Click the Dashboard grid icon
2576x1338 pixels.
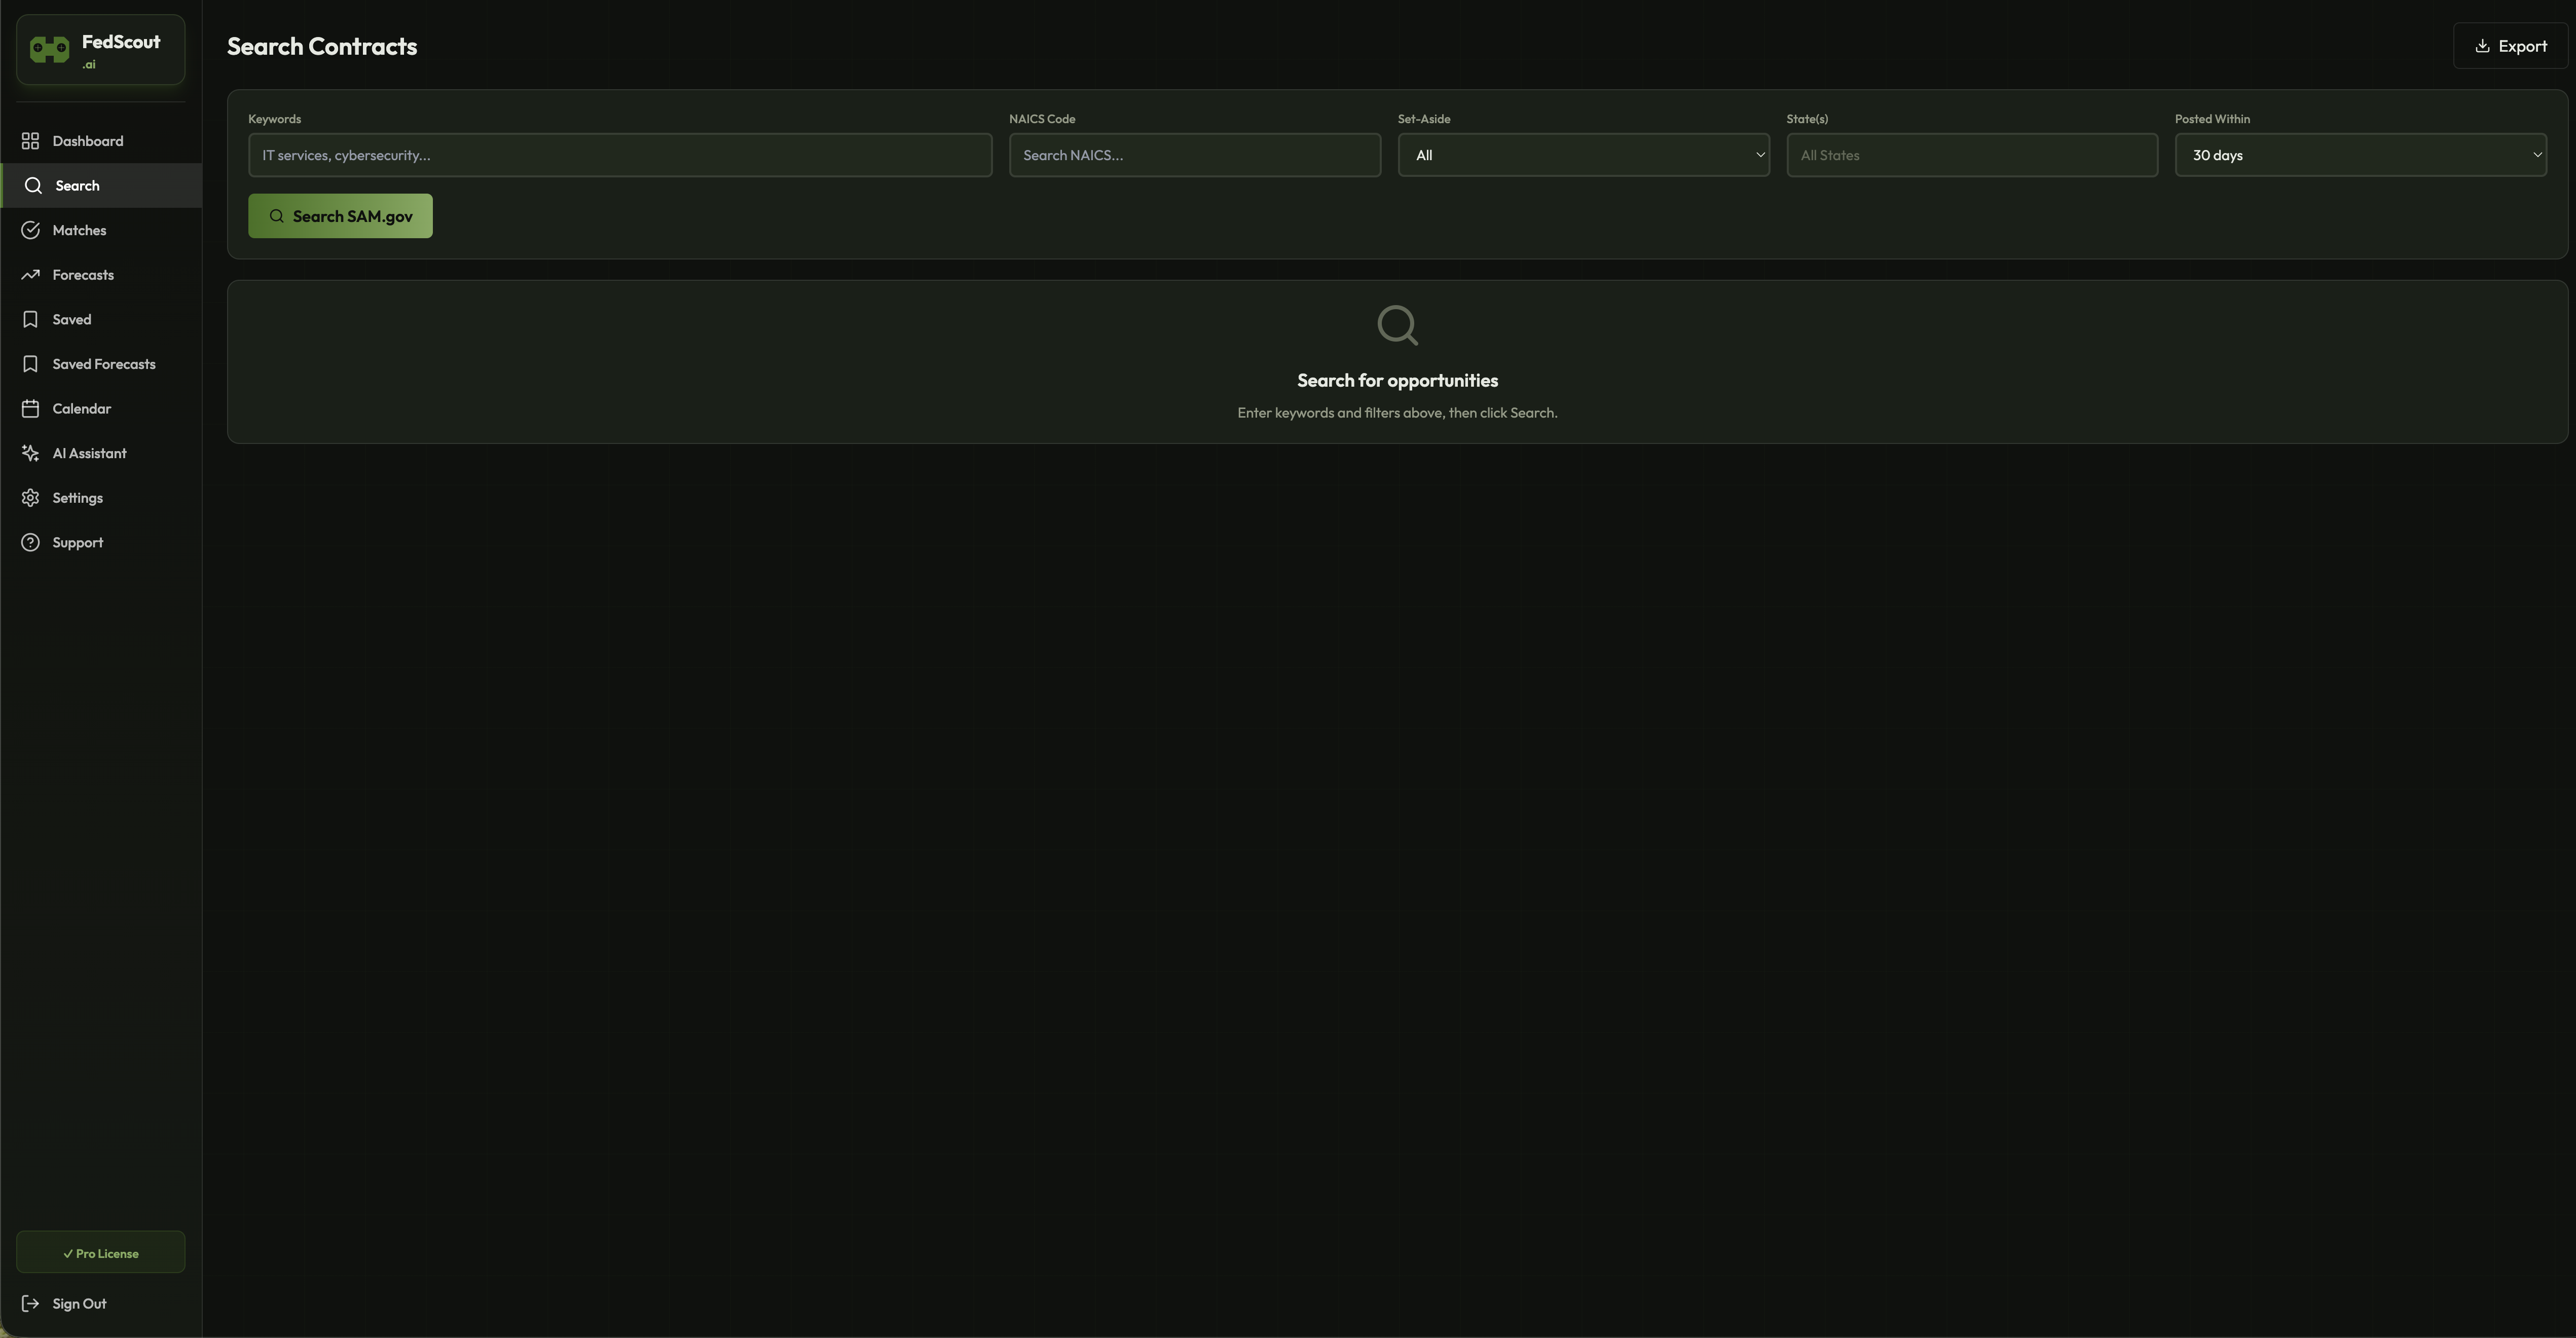tap(30, 141)
